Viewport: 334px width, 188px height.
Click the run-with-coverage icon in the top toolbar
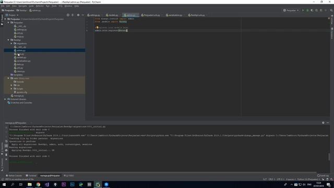(312, 10)
